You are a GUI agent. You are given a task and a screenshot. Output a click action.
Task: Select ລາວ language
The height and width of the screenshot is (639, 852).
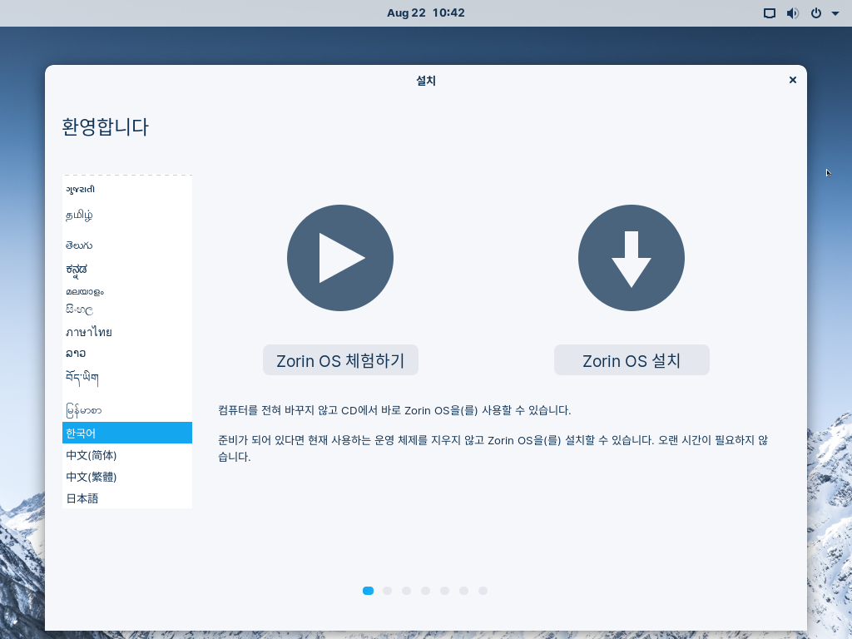(127, 353)
